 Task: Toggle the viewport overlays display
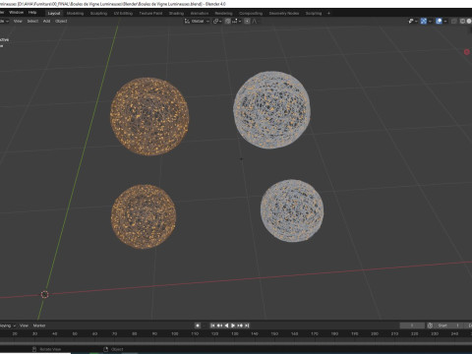coord(439,21)
